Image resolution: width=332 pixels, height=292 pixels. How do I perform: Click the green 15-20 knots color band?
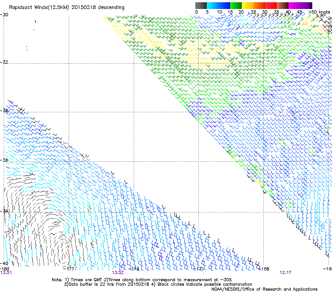pos(236,5)
